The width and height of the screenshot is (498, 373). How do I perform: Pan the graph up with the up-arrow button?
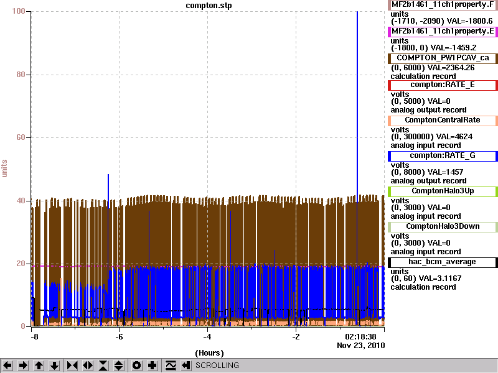(39, 366)
